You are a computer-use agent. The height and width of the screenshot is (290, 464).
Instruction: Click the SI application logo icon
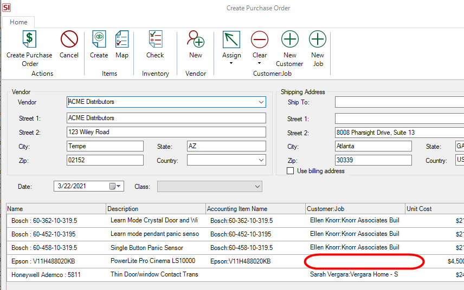pyautogui.click(x=7, y=8)
